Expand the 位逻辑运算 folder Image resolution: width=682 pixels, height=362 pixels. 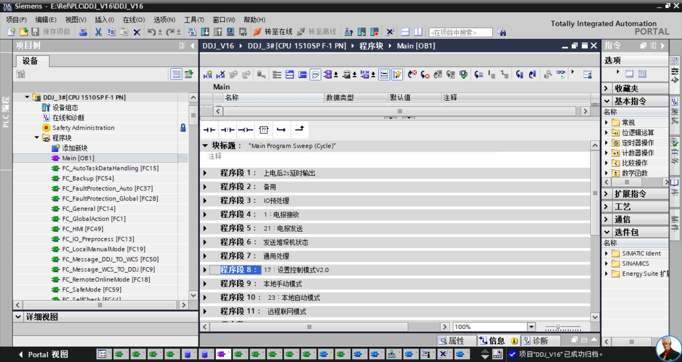[607, 132]
